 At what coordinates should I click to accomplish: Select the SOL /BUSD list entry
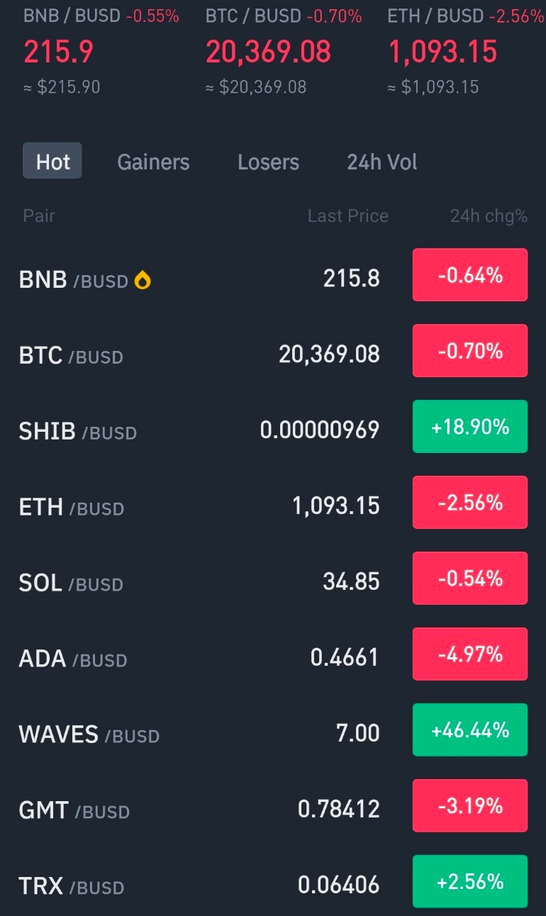[x=273, y=582]
